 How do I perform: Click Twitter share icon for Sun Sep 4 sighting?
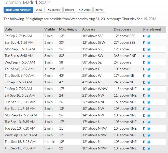(x=149, y=43)
